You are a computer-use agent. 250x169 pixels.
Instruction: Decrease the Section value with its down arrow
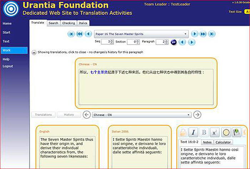(x=137, y=43)
